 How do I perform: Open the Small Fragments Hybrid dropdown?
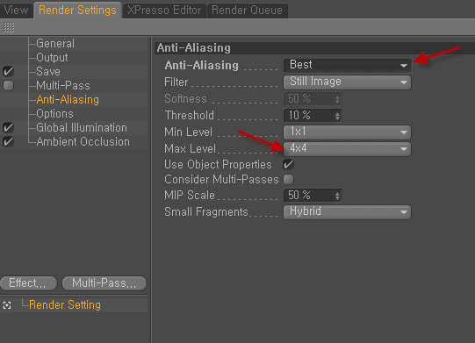[347, 212]
